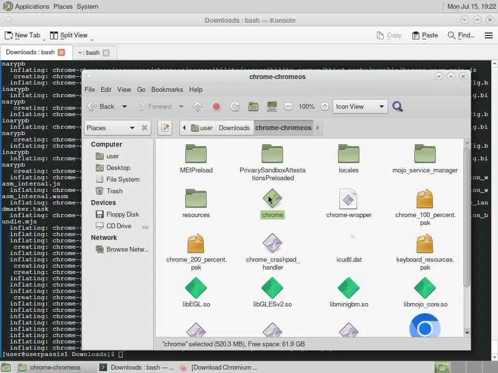Close the side pane with X

coord(144,128)
